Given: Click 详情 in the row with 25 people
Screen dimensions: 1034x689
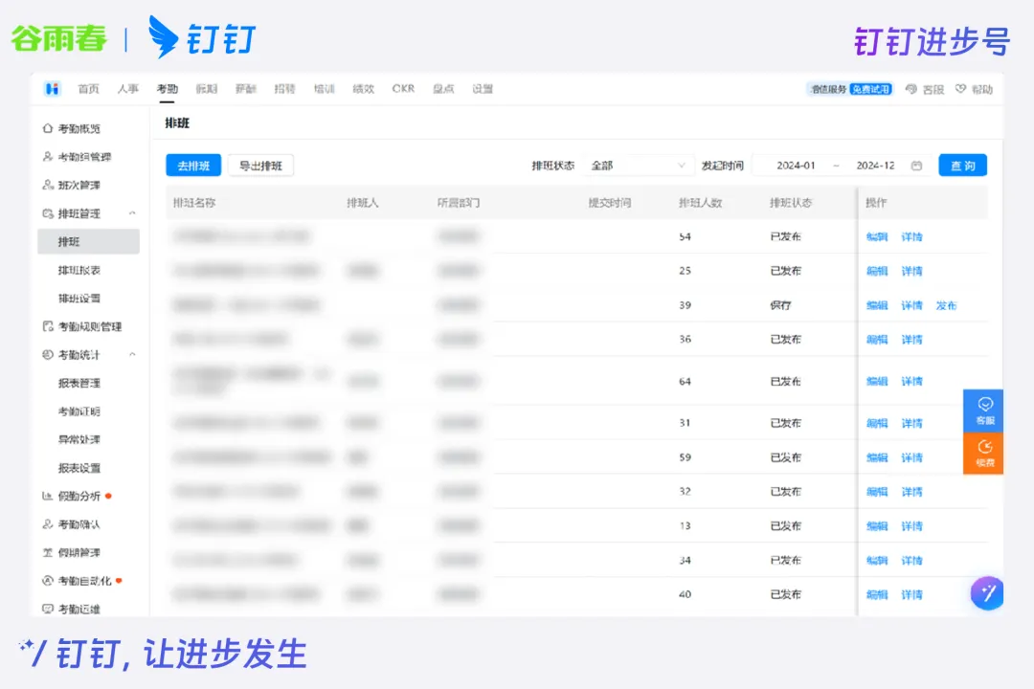Looking at the screenshot, I should pos(912,271).
